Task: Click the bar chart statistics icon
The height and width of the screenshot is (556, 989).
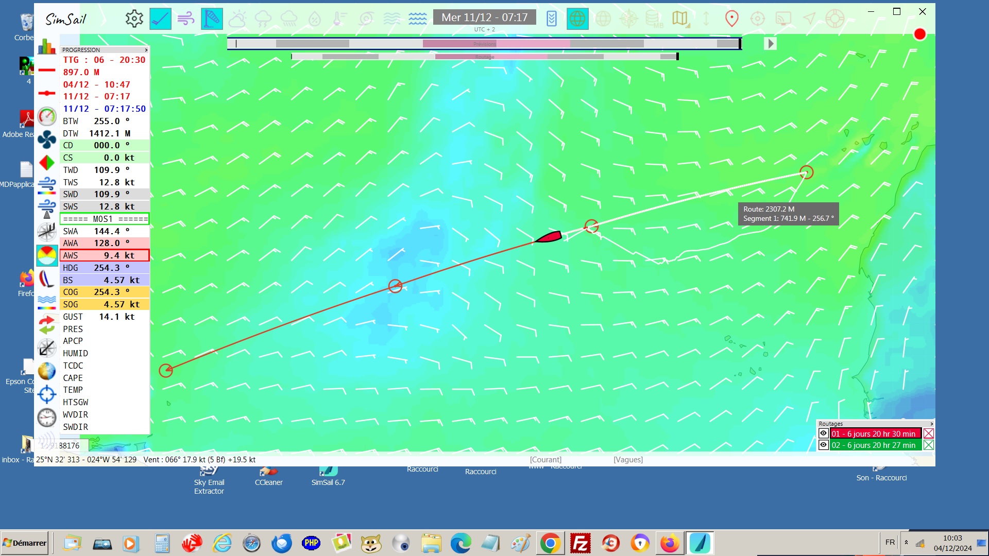Action: [47, 47]
